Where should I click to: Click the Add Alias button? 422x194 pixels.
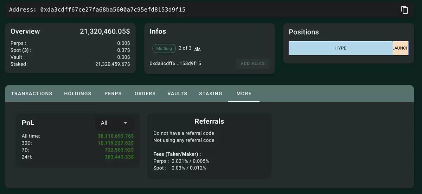coord(252,64)
